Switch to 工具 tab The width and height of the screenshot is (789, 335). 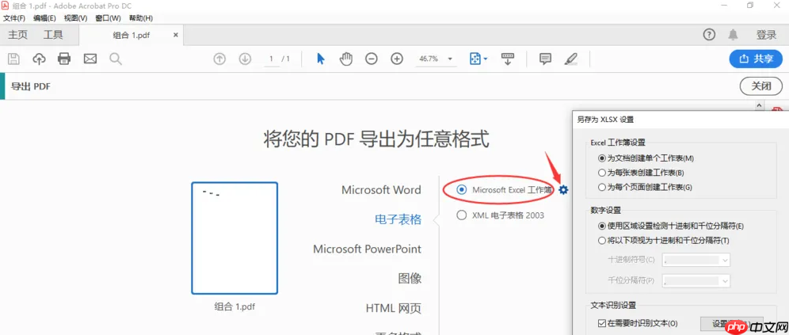[53, 35]
